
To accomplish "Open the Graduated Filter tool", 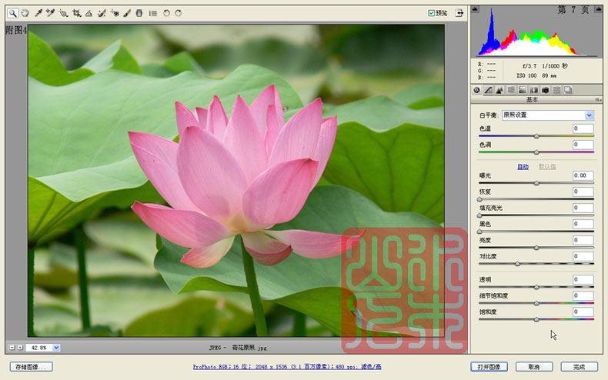I will pos(139,13).
